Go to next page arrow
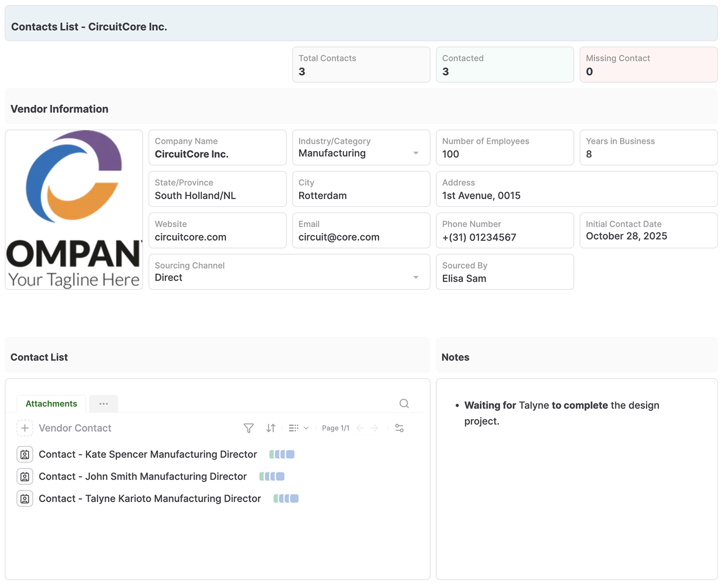This screenshot has height=585, width=723. pyautogui.click(x=375, y=428)
